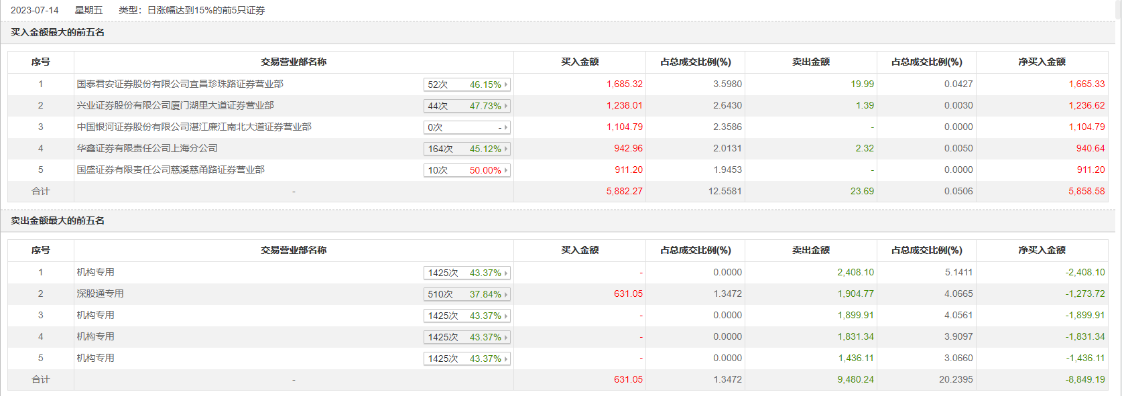Click the arrow in the 1,436.11 row's 1425次 box
Screen dimensions: 1122x396
pos(505,358)
